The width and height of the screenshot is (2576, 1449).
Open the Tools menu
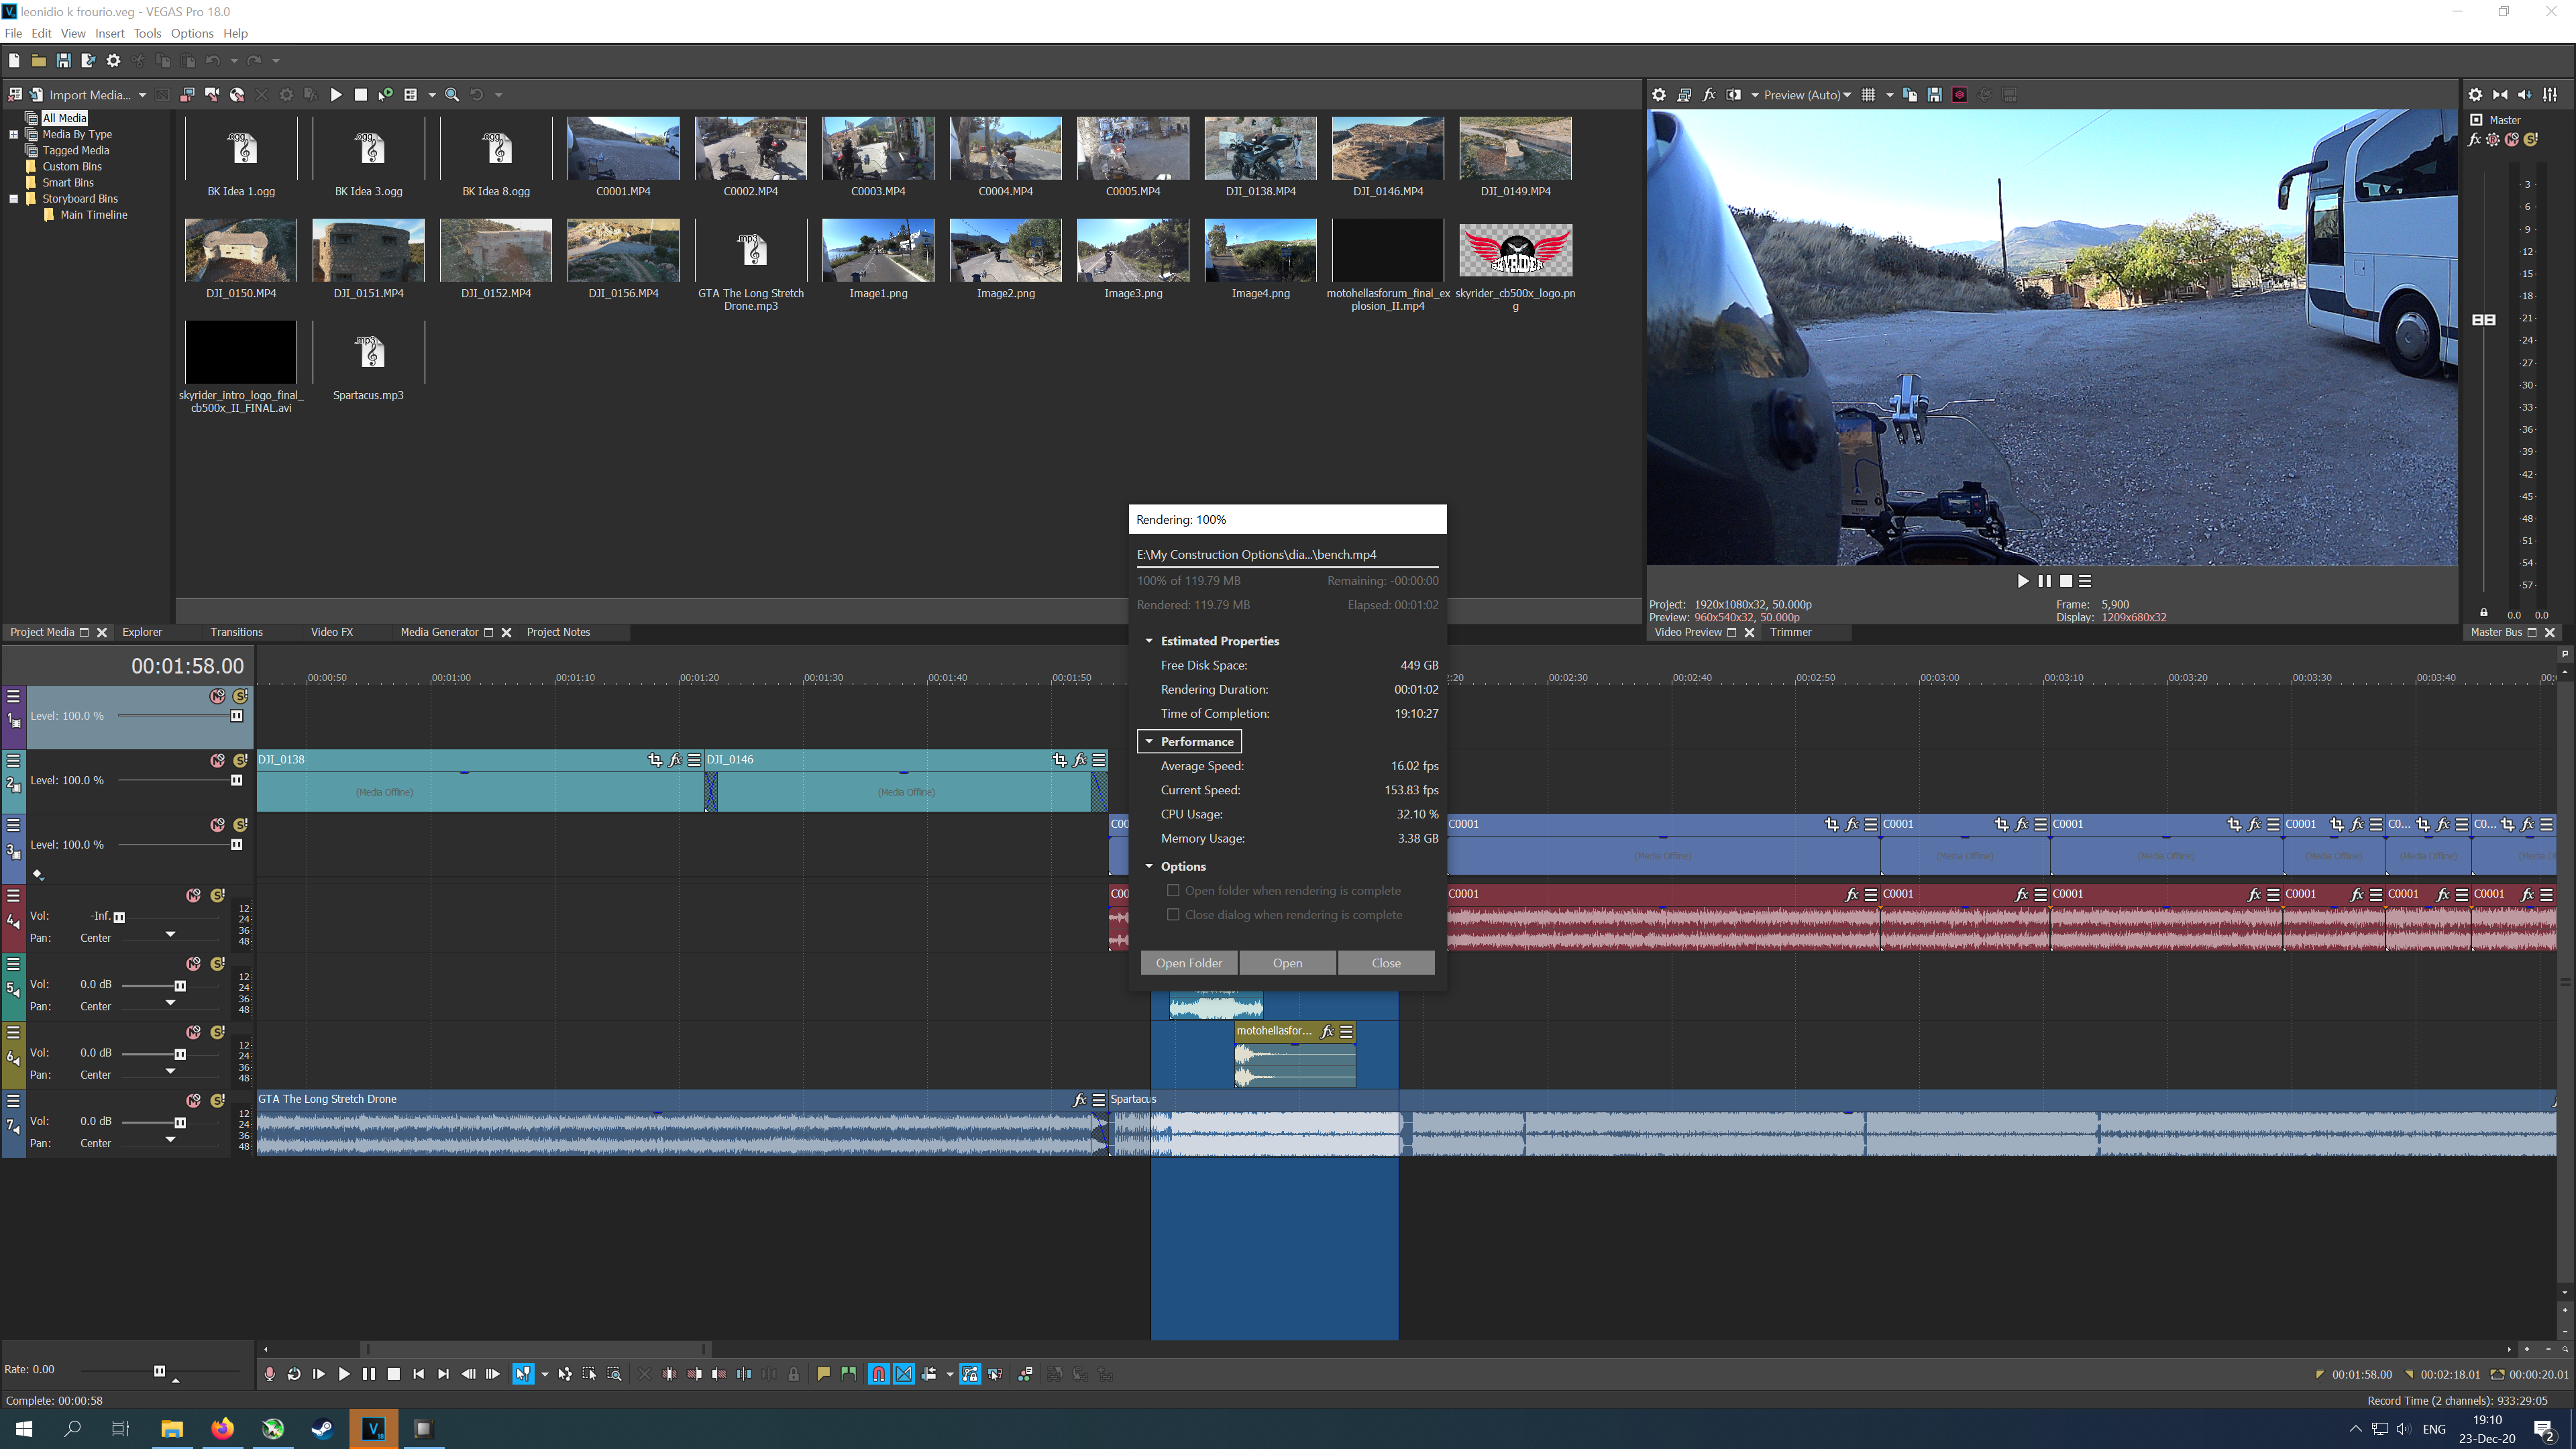pyautogui.click(x=147, y=33)
